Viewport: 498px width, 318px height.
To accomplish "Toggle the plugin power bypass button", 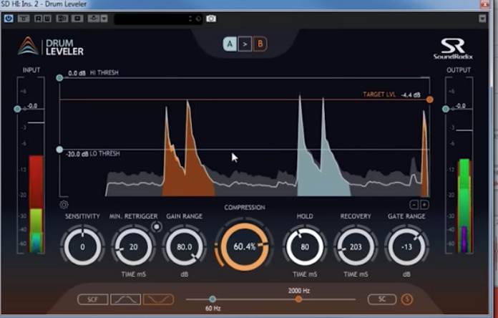I will (9, 18).
